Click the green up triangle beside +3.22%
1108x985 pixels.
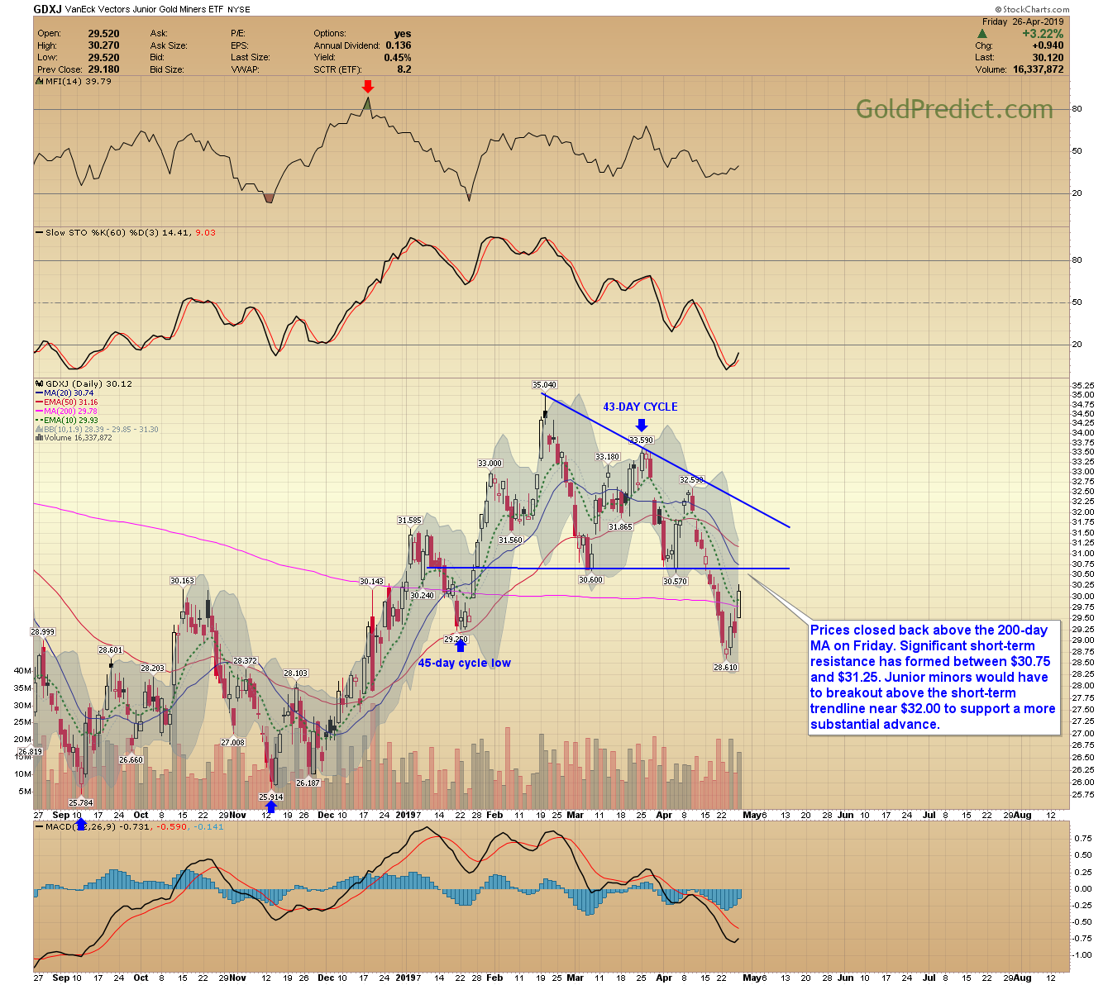click(982, 34)
